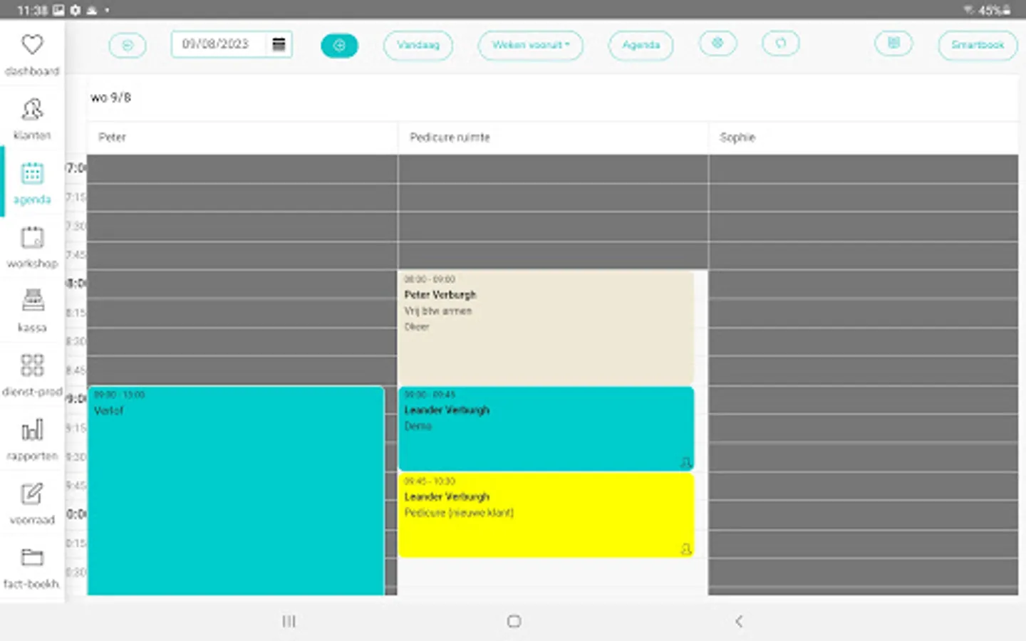Screen dimensions: 1026x641
Task: Open rapporten chart icon
Action: coord(32,429)
